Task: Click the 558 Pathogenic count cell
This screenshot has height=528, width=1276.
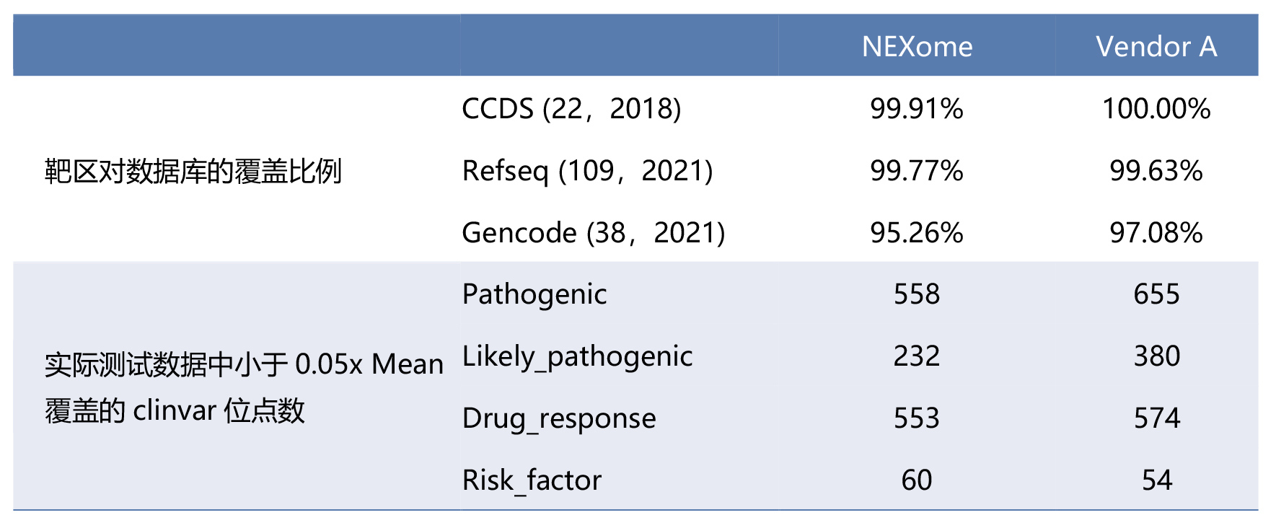Action: [x=916, y=294]
